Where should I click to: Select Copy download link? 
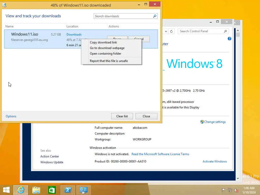[x=103, y=42]
